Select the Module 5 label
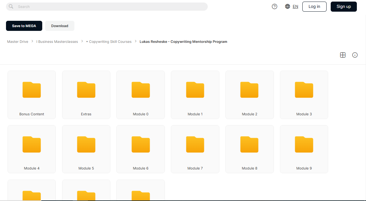The image size is (366, 201). click(x=86, y=168)
